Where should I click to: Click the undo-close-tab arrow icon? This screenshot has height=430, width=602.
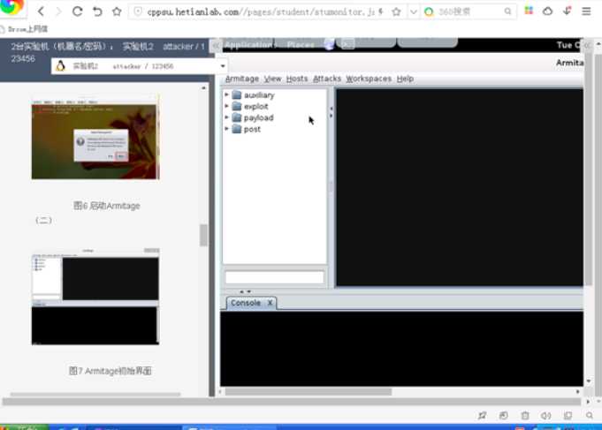[97, 11]
